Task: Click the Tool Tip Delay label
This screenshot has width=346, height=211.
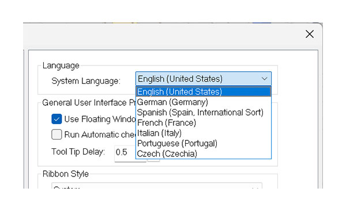Action: click(78, 152)
